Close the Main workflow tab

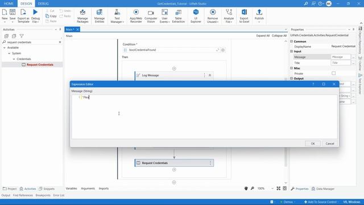(78, 30)
